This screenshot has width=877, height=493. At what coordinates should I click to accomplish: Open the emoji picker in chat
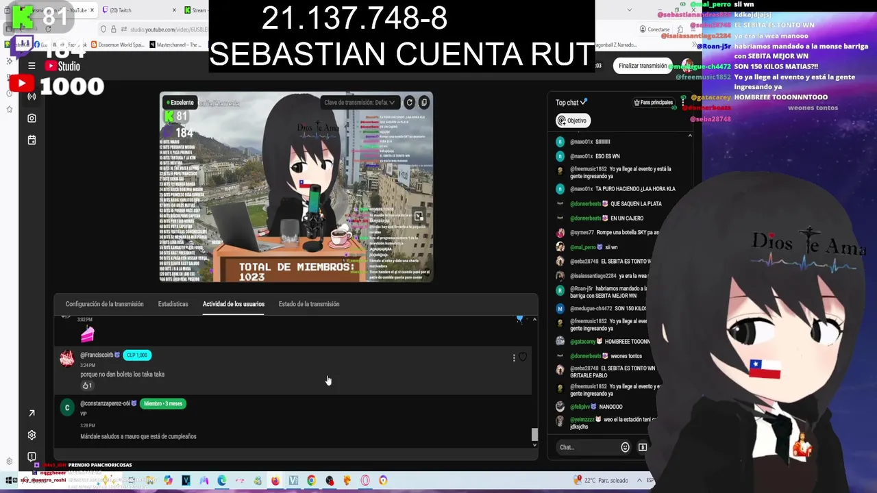click(625, 447)
